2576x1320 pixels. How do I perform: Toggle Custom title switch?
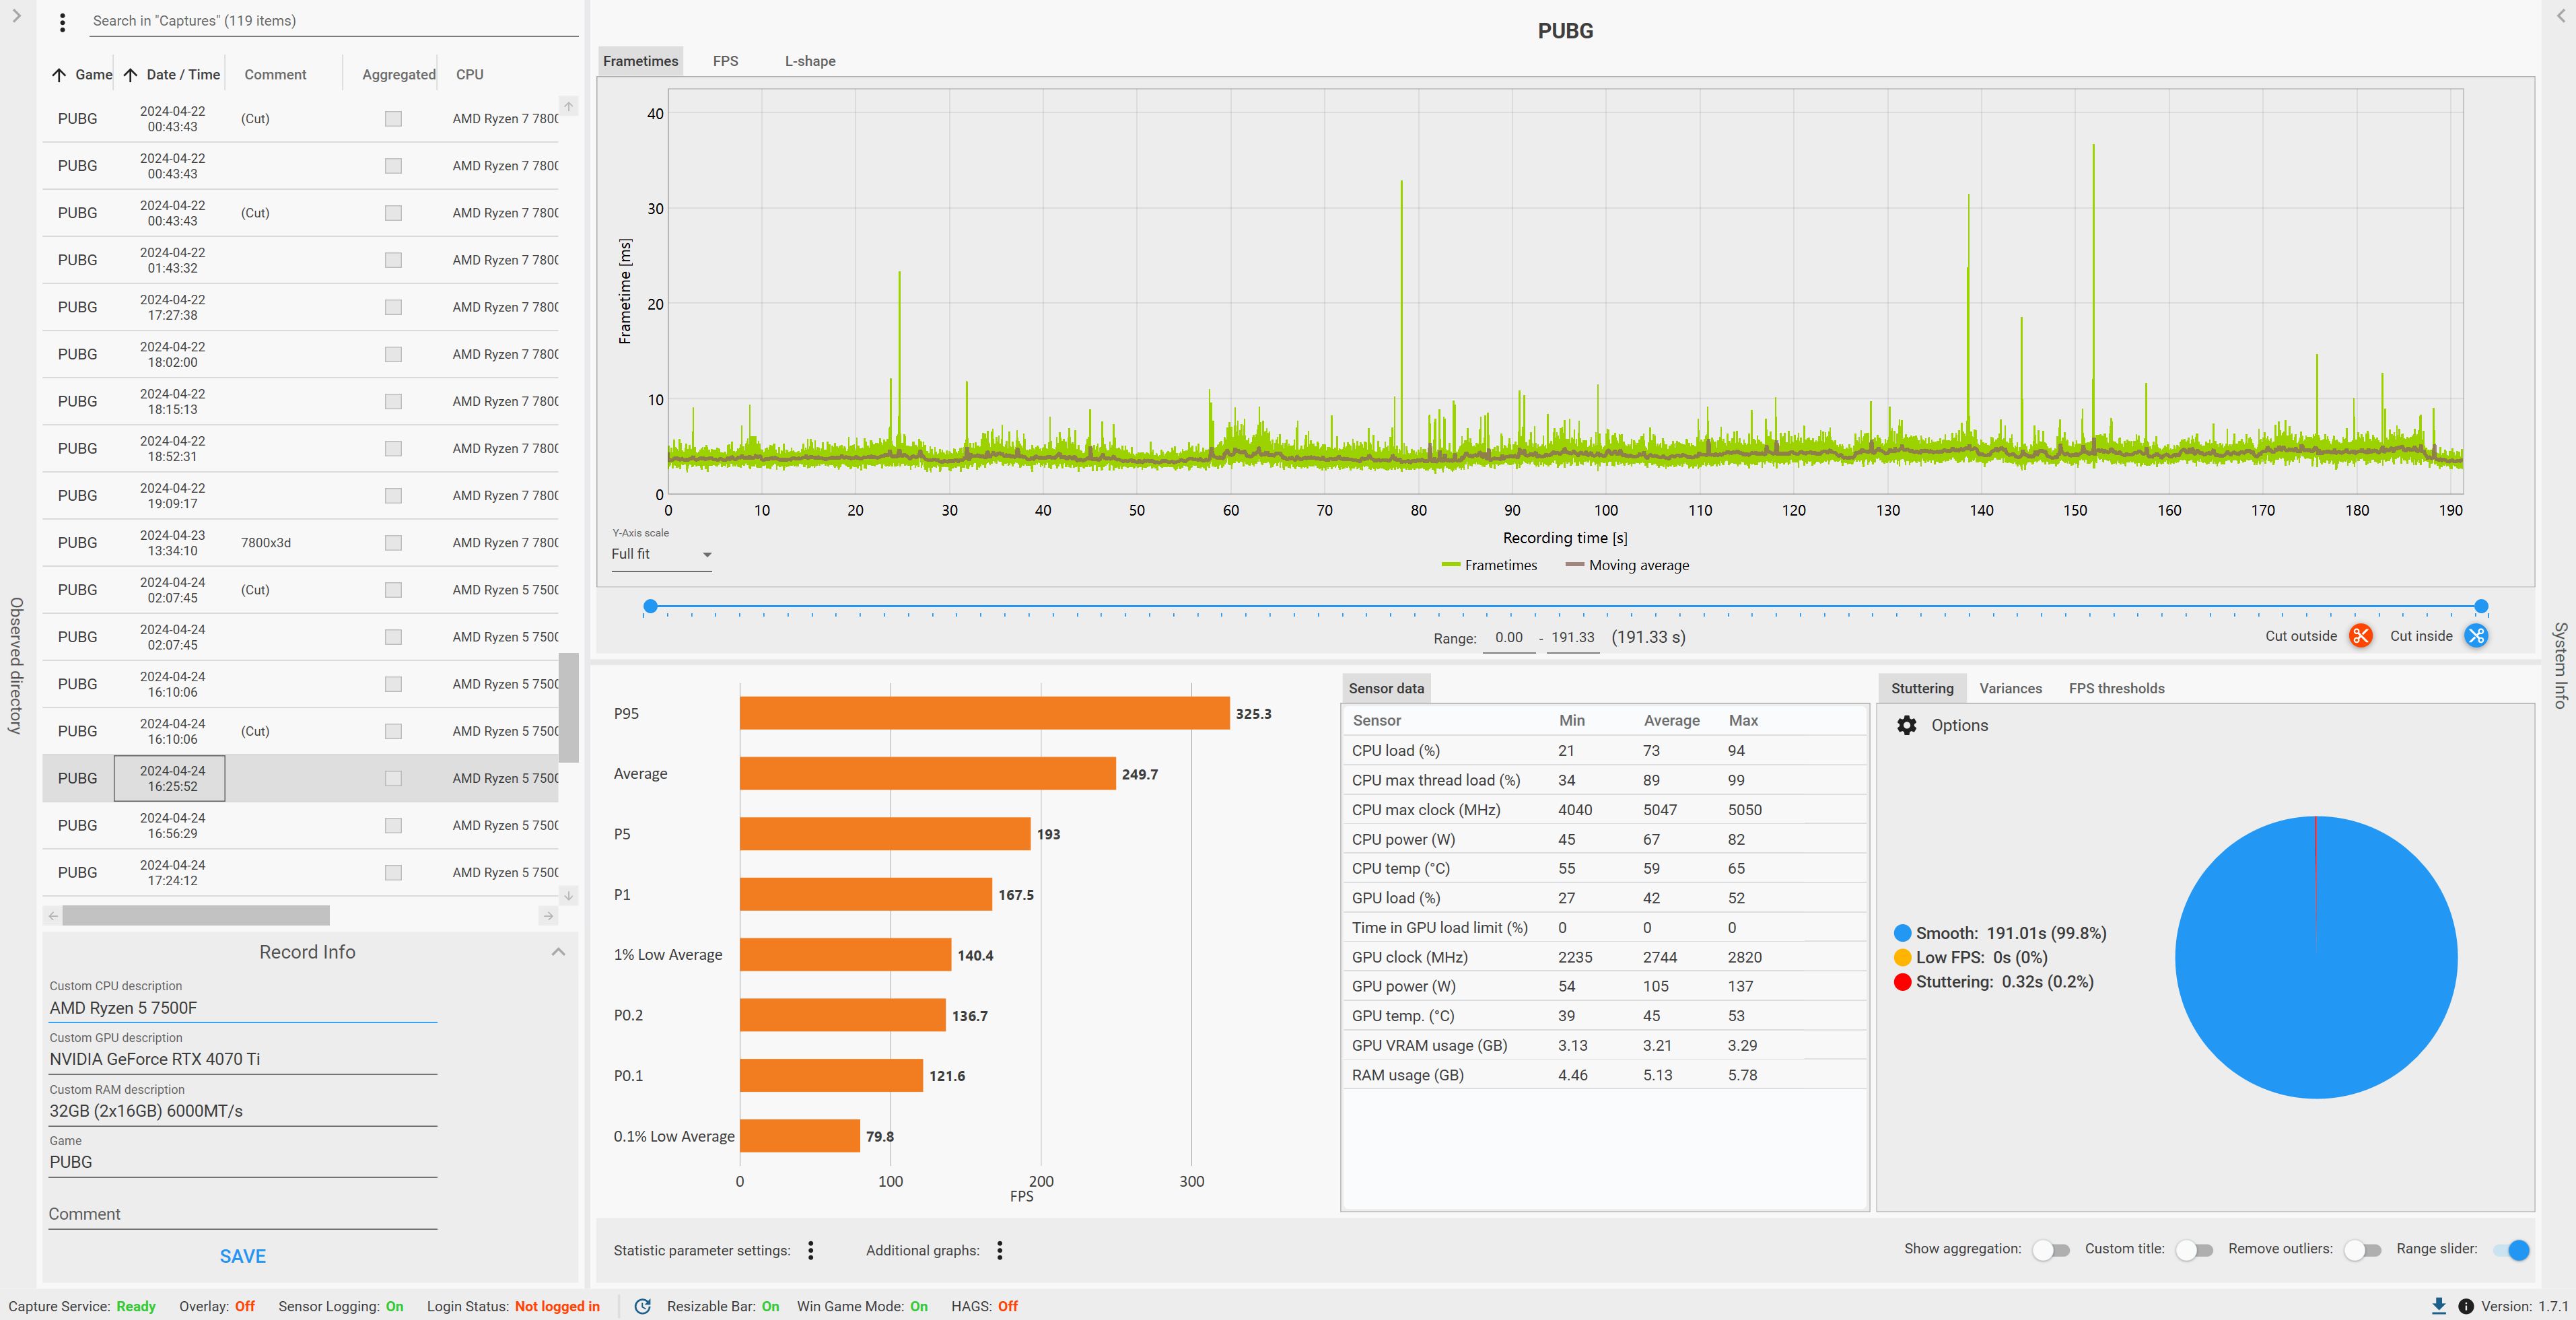pos(2194,1250)
